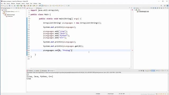The height and width of the screenshot is (95, 169).
Task: Click the Outline Sort icon
Action: tap(153, 8)
